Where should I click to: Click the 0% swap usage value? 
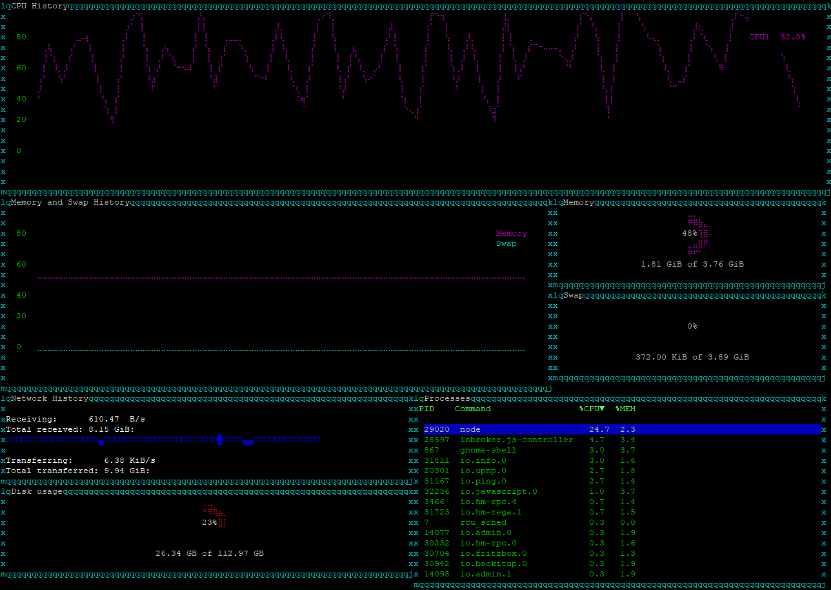click(x=692, y=326)
